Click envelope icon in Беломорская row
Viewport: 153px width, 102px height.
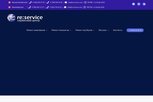(x=65, y=7)
